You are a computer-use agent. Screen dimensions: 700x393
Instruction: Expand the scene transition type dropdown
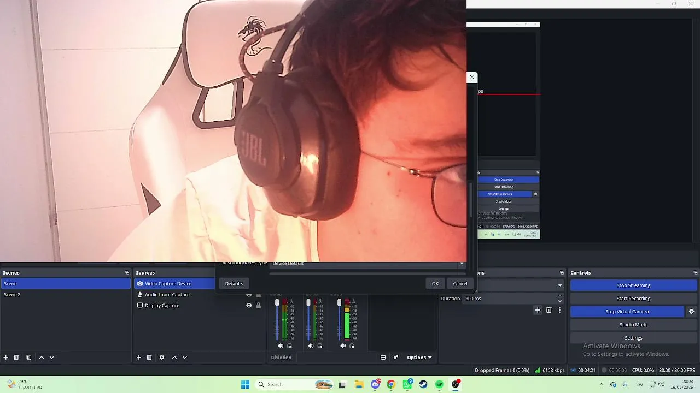(x=560, y=285)
